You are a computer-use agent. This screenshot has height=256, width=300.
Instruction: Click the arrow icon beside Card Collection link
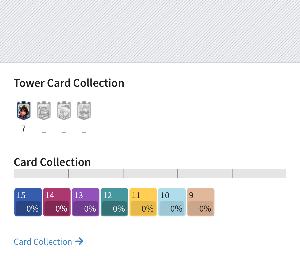[x=79, y=242]
